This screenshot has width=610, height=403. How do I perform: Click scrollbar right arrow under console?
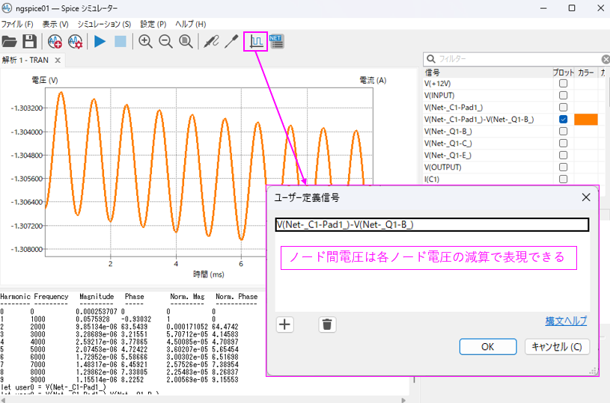click(x=403, y=400)
